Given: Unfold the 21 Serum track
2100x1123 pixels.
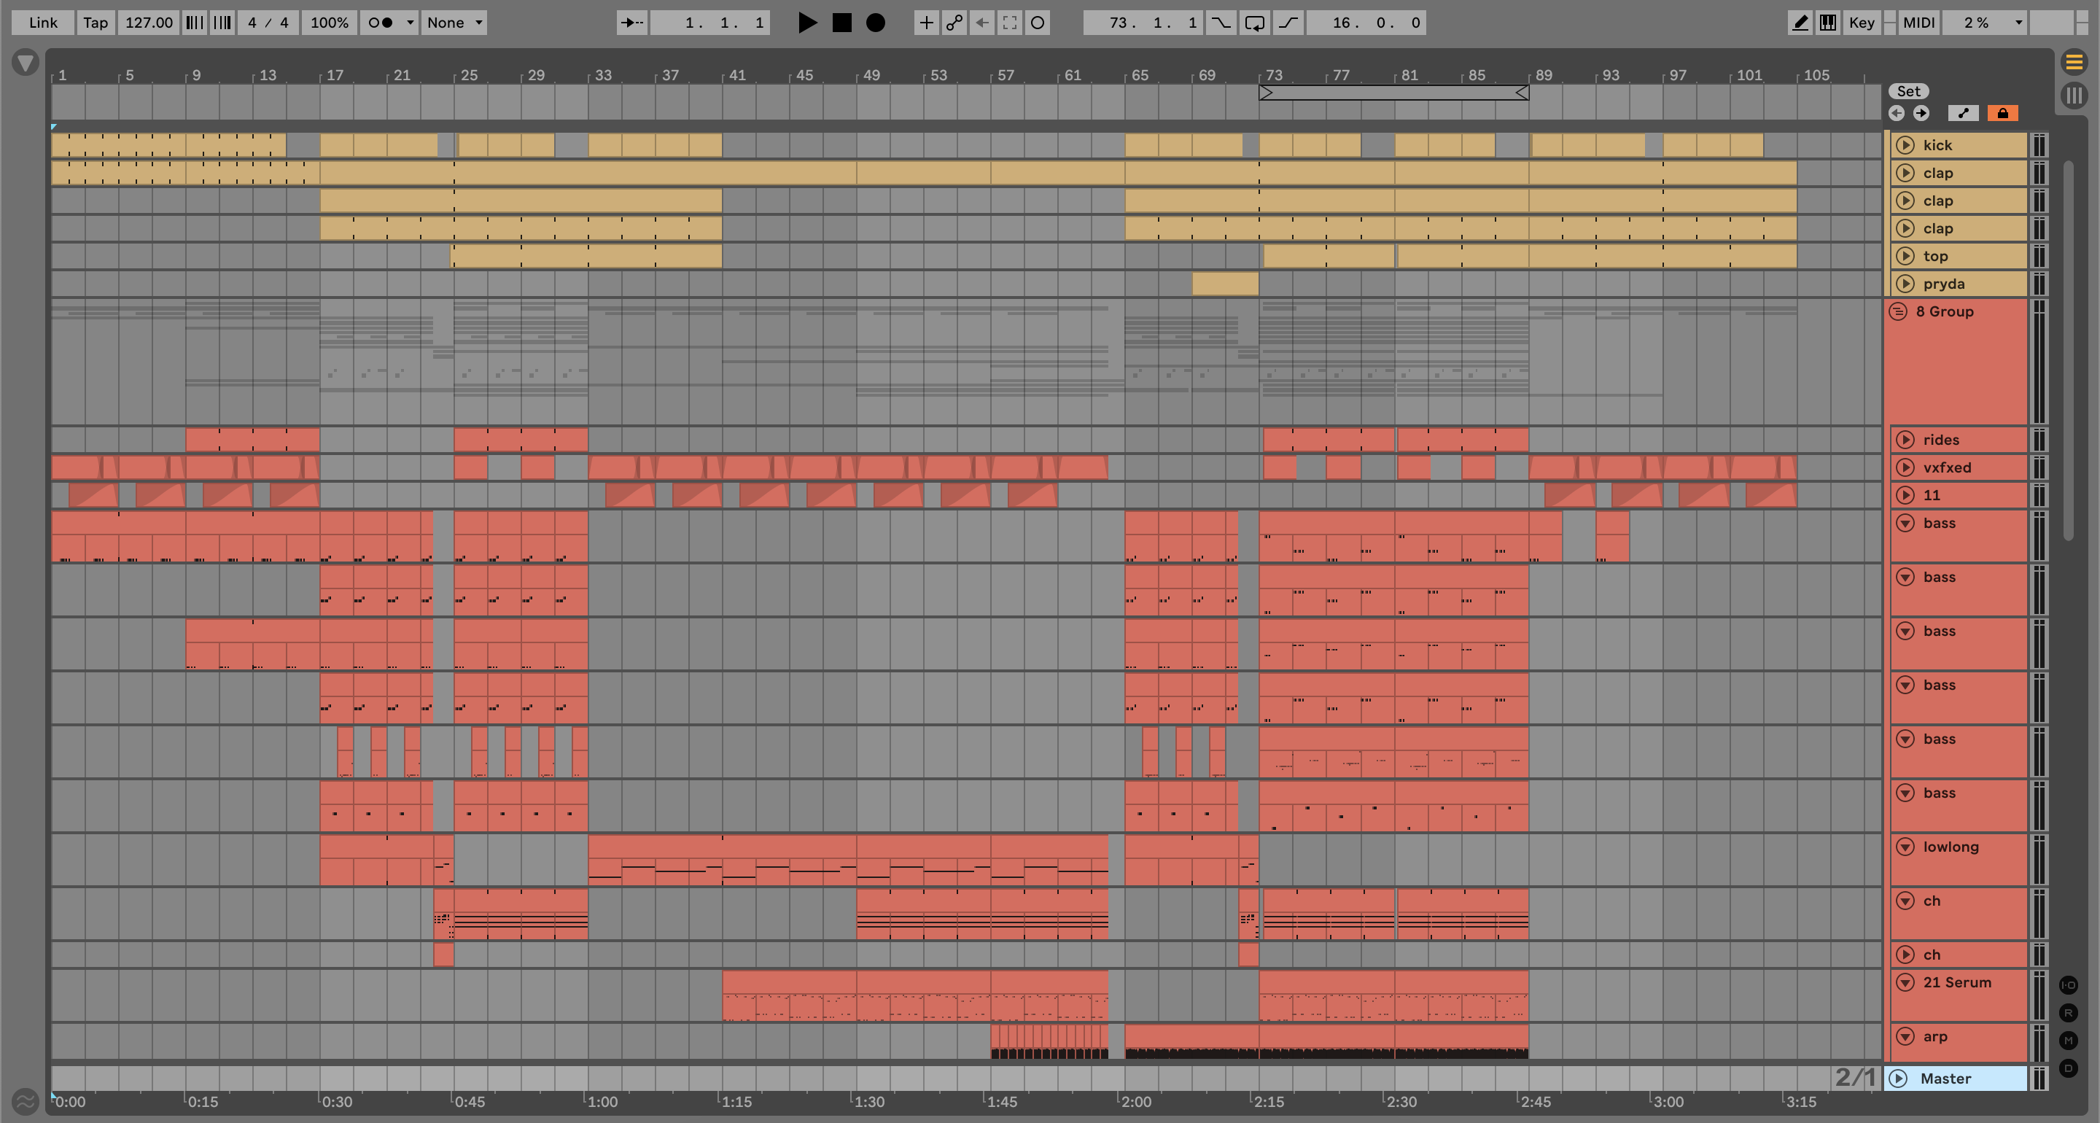Looking at the screenshot, I should click(1905, 982).
